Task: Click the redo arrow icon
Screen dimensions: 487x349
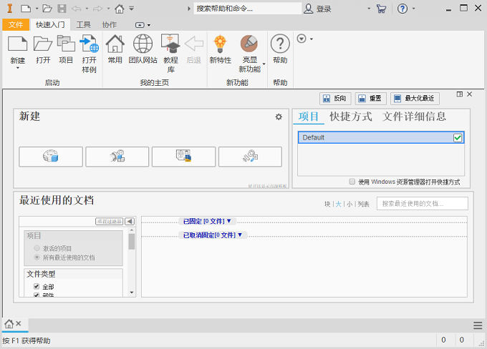Action: coord(98,9)
